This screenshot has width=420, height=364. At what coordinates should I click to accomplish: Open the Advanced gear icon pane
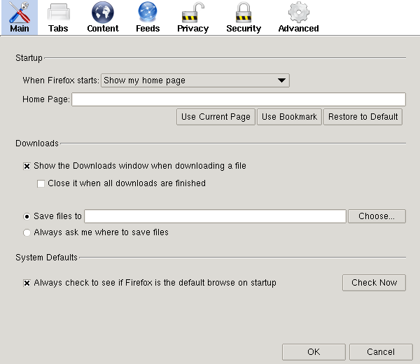(x=298, y=17)
